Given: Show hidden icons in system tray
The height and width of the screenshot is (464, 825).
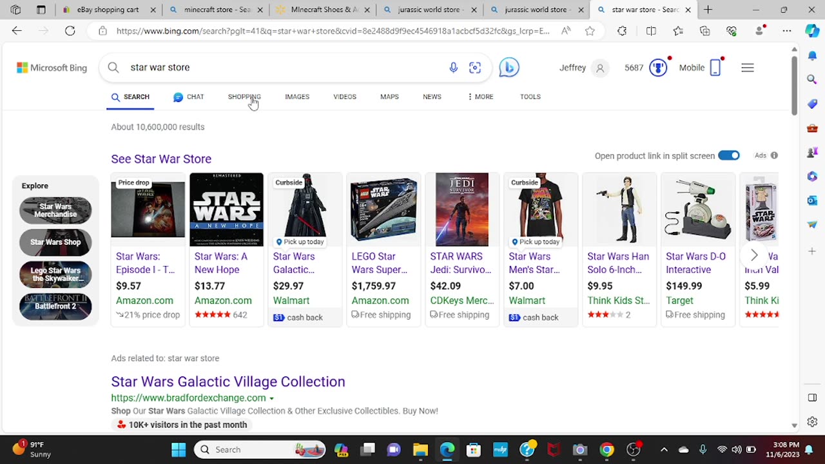Looking at the screenshot, I should 664,449.
